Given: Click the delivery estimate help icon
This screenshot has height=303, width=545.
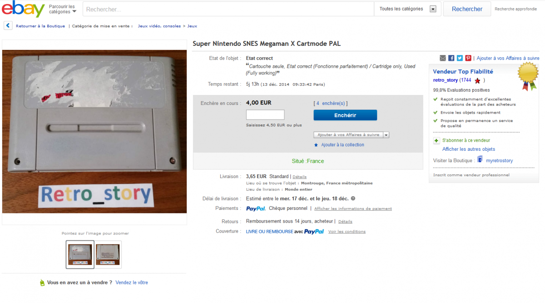Looking at the screenshot, I should pyautogui.click(x=353, y=199).
